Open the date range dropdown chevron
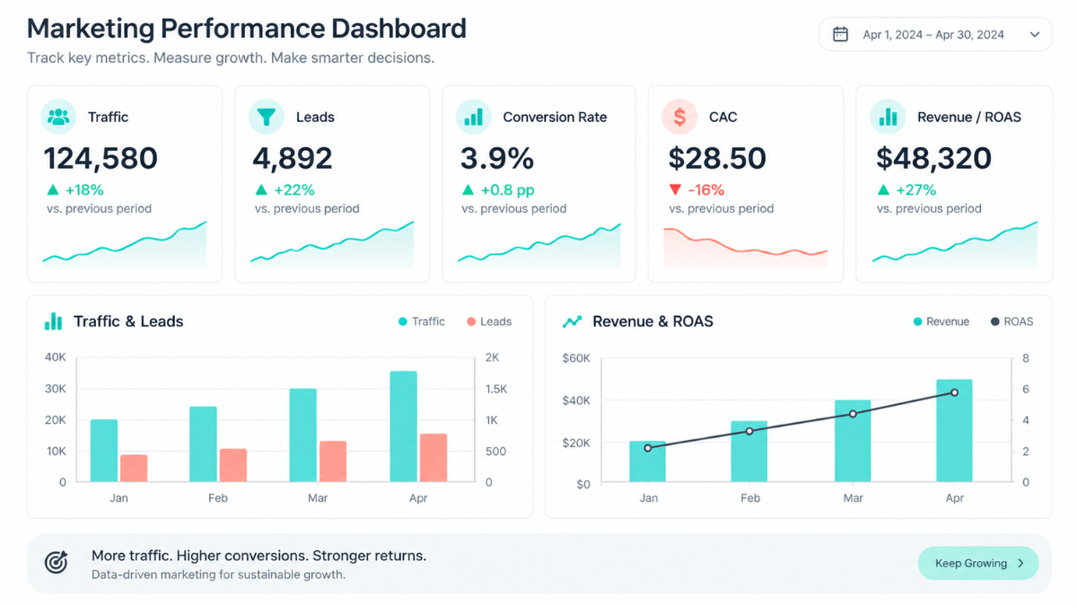Screen dimensions: 1077x606 click(x=1035, y=35)
